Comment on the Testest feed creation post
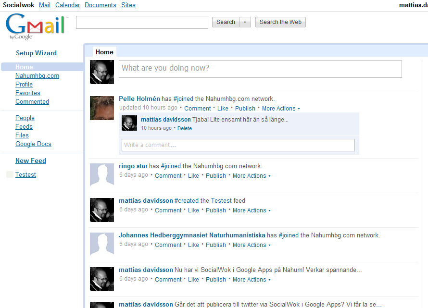The width and height of the screenshot is (428, 308). 168,210
